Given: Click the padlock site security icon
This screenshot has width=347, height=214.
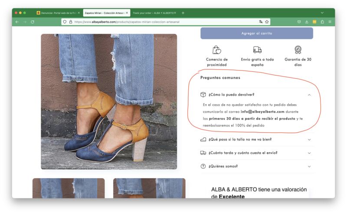Looking at the screenshot, I should coord(71,22).
